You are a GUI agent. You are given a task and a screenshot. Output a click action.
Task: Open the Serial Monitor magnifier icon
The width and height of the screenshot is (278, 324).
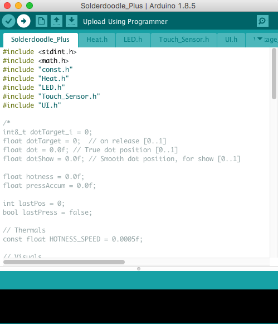(262, 21)
